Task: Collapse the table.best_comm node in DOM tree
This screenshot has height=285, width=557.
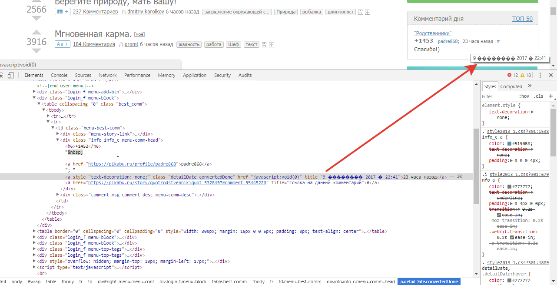Action: (x=39, y=104)
